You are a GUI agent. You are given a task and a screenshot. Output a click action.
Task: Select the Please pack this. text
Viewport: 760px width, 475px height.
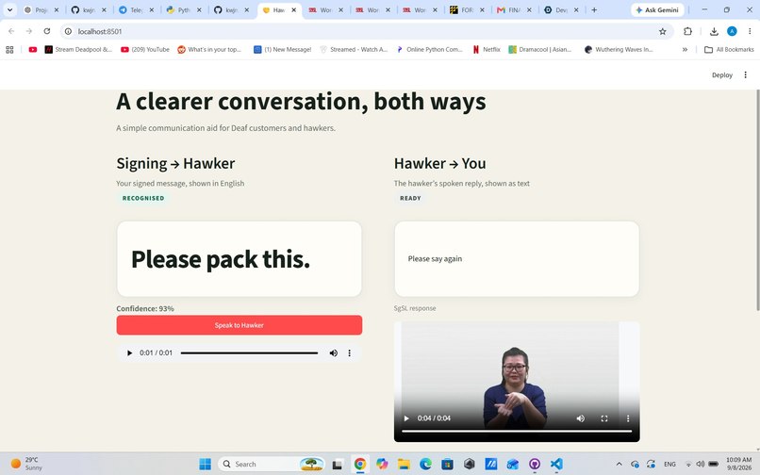click(x=221, y=259)
